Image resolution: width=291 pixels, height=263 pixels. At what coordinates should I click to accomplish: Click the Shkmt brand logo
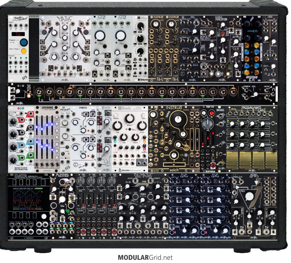(143, 80)
